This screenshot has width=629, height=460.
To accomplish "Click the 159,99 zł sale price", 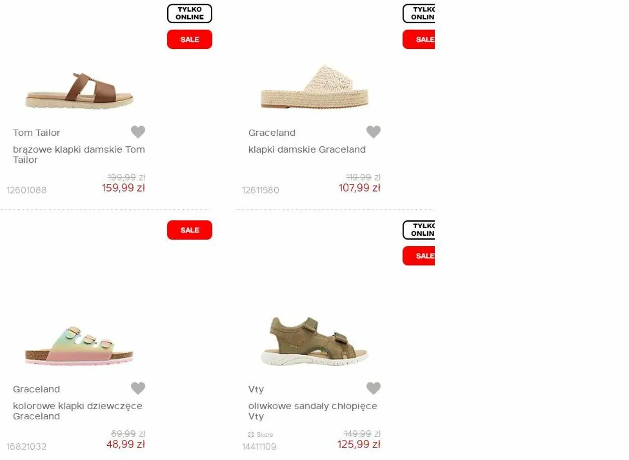I will (x=123, y=188).
